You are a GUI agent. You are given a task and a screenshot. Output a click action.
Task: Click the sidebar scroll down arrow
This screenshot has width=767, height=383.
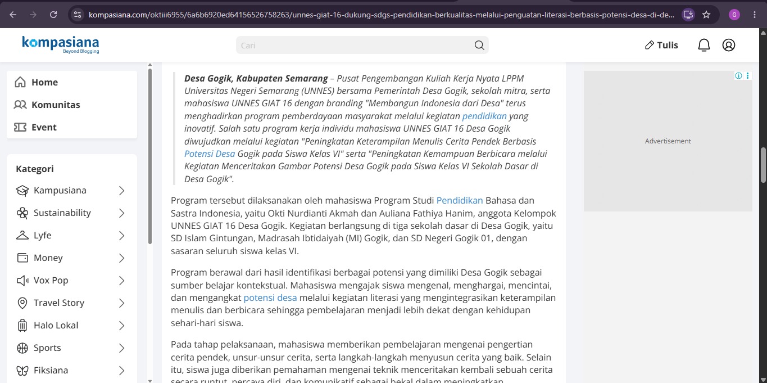coord(150,380)
